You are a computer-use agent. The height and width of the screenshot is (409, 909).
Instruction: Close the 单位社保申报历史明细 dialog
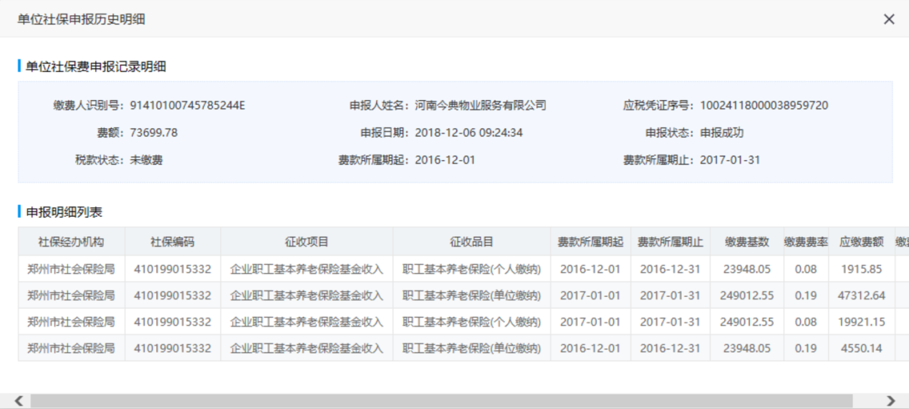[x=889, y=19]
